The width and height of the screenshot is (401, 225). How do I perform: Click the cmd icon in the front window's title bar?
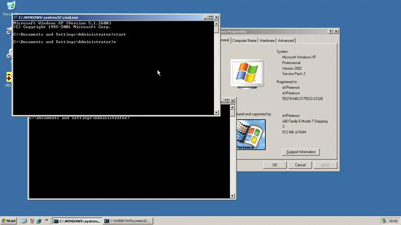pos(16,17)
